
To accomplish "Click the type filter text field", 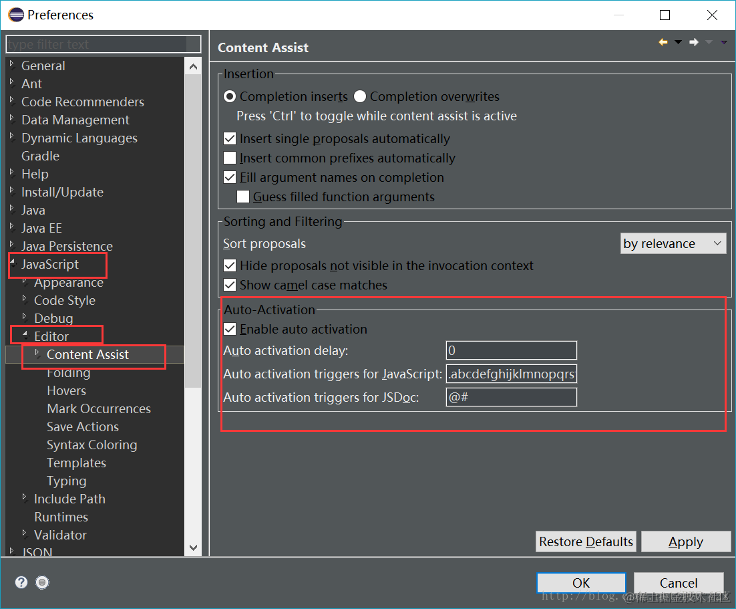I will (x=104, y=44).
